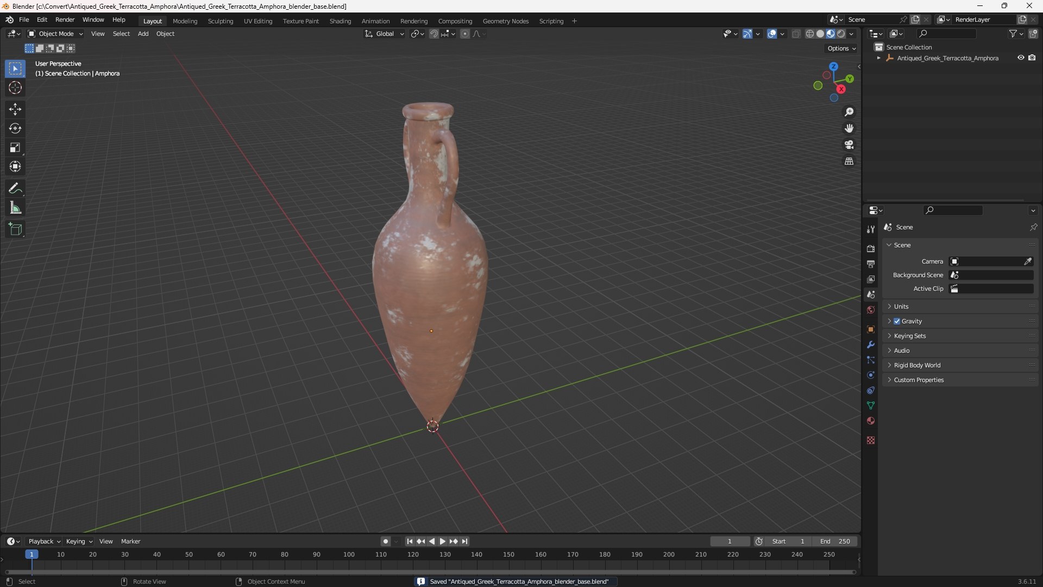Play the animation forward
This screenshot has width=1043, height=587.
click(x=442, y=541)
